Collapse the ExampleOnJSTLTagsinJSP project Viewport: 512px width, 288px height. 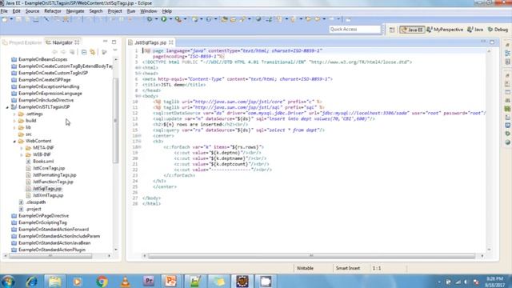click(x=7, y=107)
